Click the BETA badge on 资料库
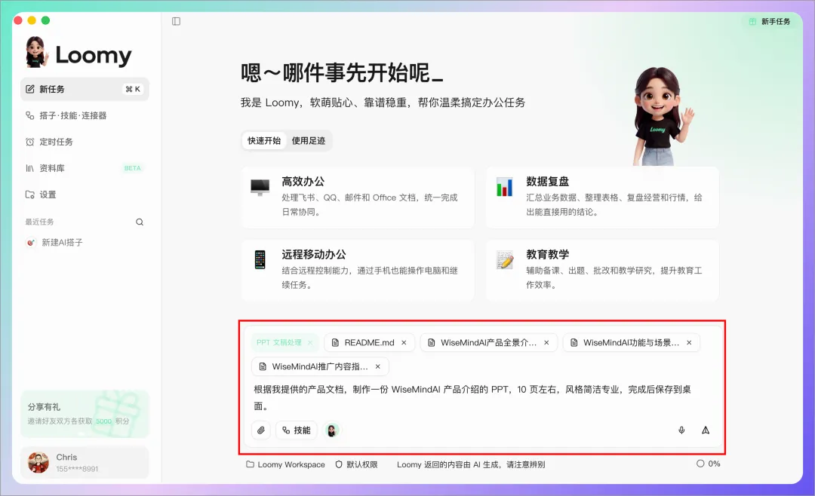The height and width of the screenshot is (496, 815). click(133, 168)
